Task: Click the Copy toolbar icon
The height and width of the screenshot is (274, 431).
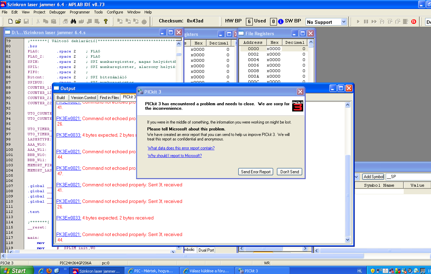Action: click(46, 21)
